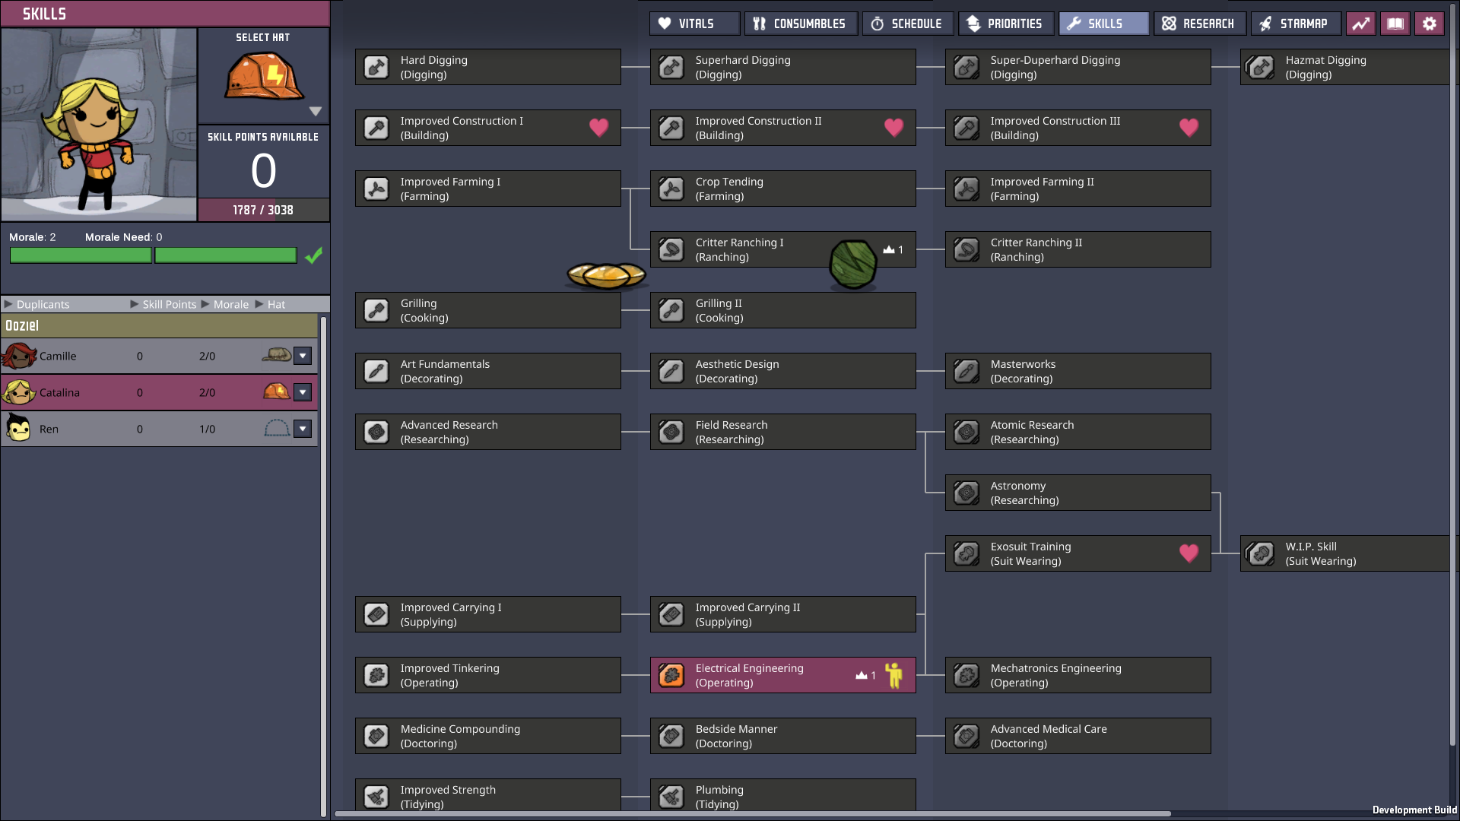Image resolution: width=1460 pixels, height=821 pixels.
Task: Switch to the Research tab
Action: point(1199,24)
